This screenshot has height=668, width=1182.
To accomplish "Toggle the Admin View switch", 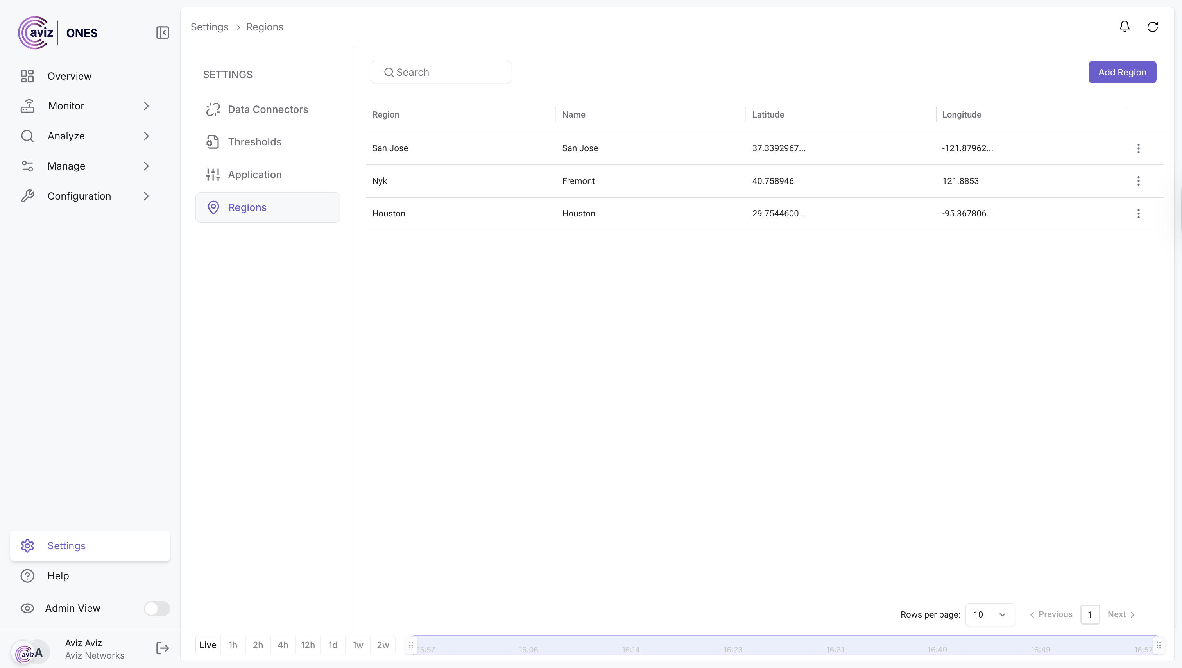I will pos(156,608).
